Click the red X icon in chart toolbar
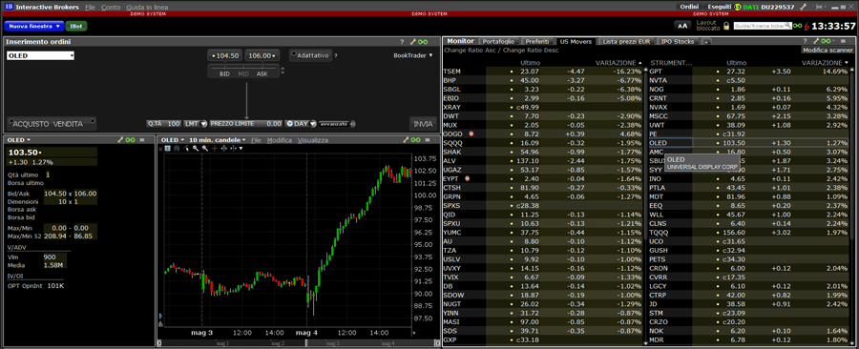This screenshot has height=349, width=859. point(160,148)
